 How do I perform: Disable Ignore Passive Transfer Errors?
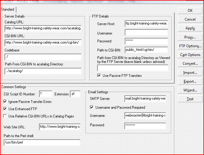click(5, 102)
